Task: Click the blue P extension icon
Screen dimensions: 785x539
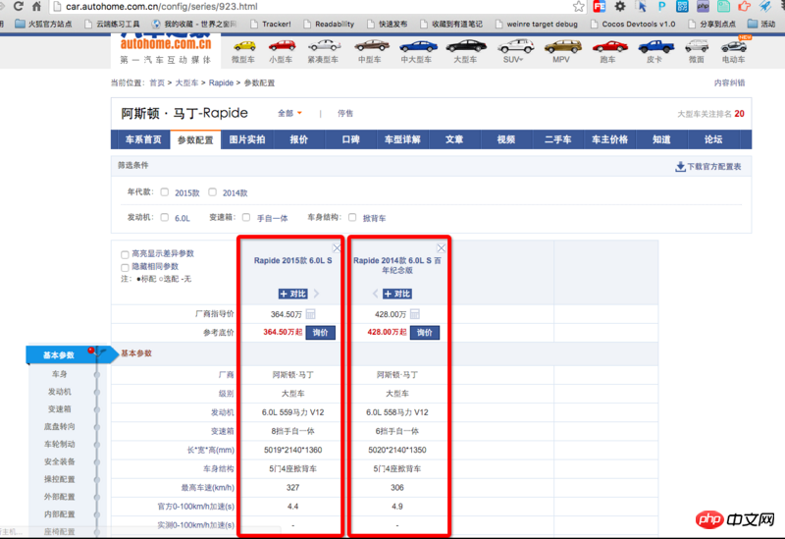Action: point(661,7)
